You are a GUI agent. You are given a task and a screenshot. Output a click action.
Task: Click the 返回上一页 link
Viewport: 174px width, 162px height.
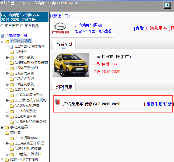(x=60, y=16)
